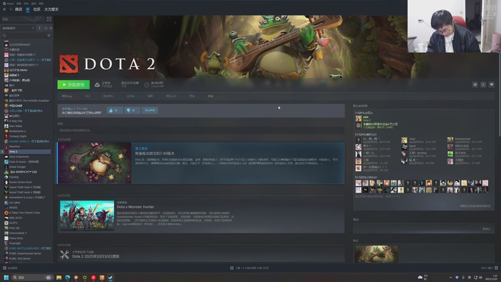Open friends and chat at bottom right

(x=490, y=268)
